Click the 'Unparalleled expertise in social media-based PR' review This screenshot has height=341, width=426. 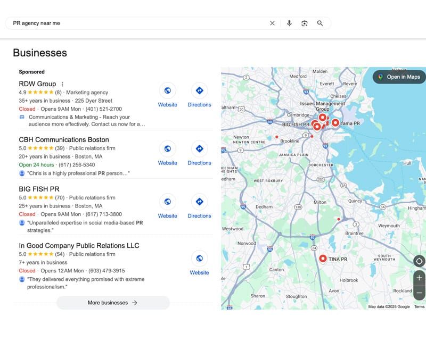click(85, 227)
